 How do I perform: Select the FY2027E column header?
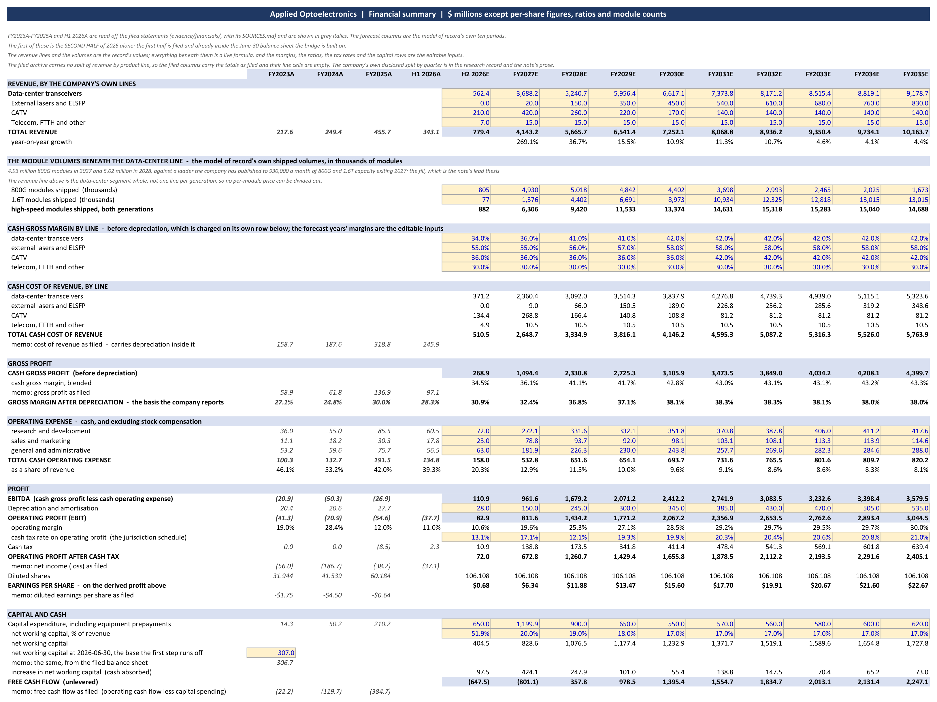coord(525,74)
